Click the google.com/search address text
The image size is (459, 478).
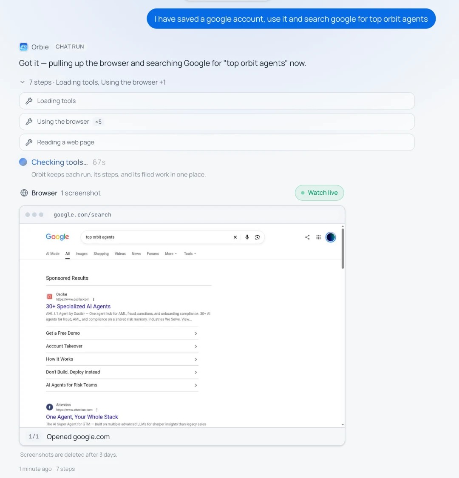(82, 215)
